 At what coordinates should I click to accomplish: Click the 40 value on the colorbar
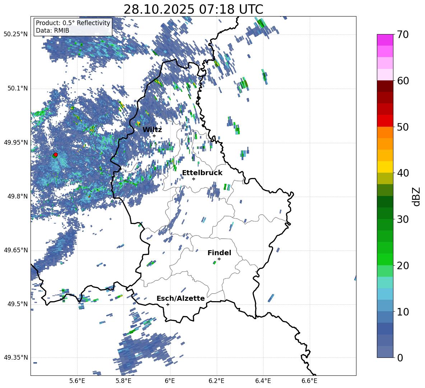pos(403,173)
